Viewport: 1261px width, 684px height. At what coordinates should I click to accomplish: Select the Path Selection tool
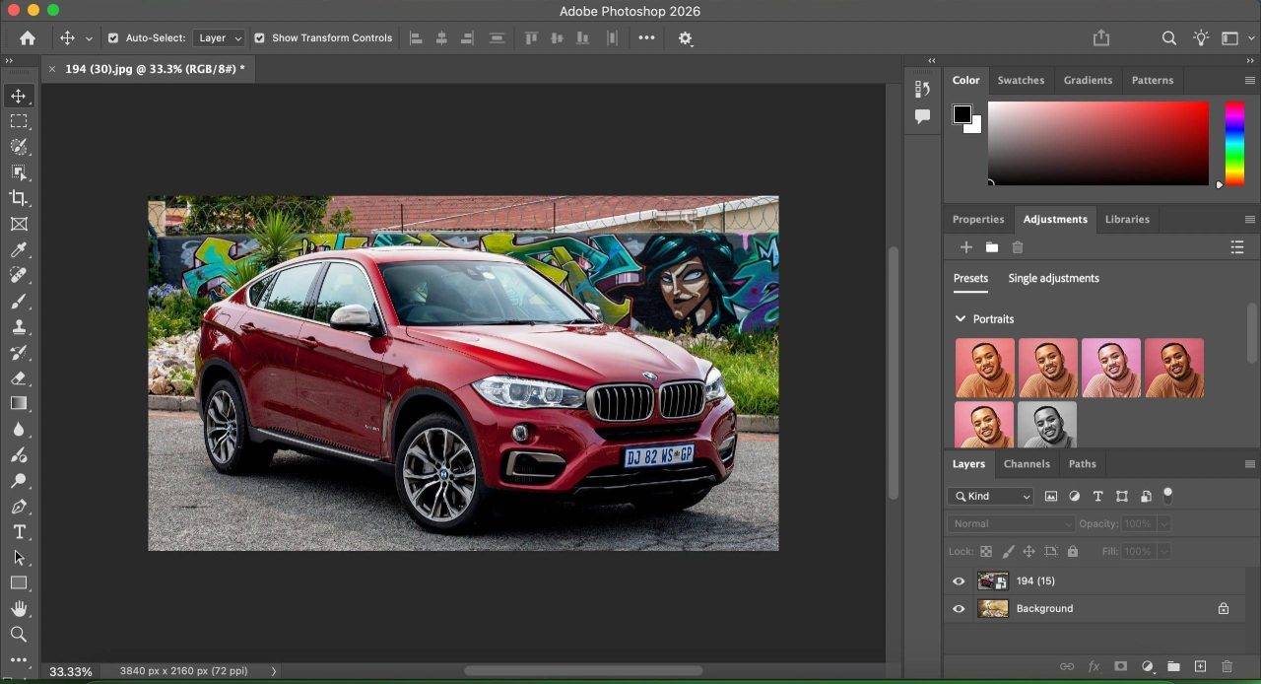coord(19,558)
